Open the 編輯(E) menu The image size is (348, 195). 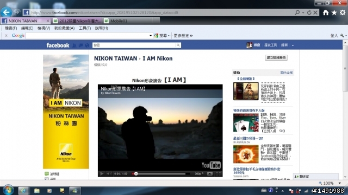click(27, 28)
